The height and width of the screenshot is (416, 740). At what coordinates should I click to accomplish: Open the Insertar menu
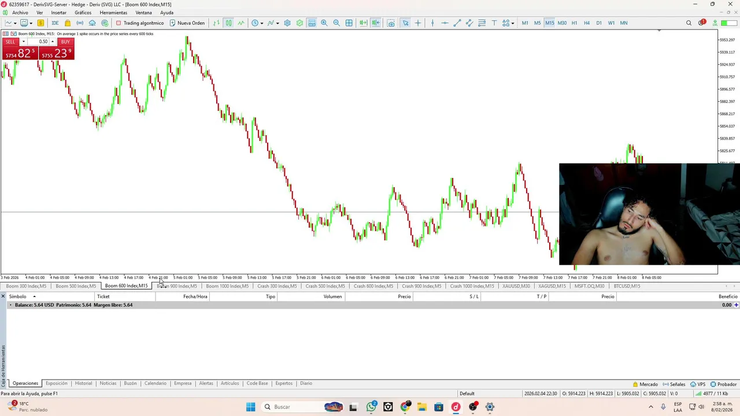(59, 13)
